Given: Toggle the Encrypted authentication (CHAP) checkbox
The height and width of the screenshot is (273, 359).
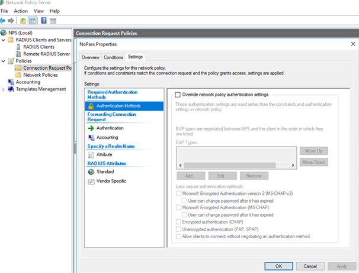Looking at the screenshot, I should coord(179,222).
